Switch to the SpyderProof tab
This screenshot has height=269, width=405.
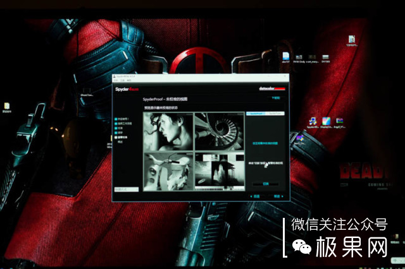tap(256, 114)
